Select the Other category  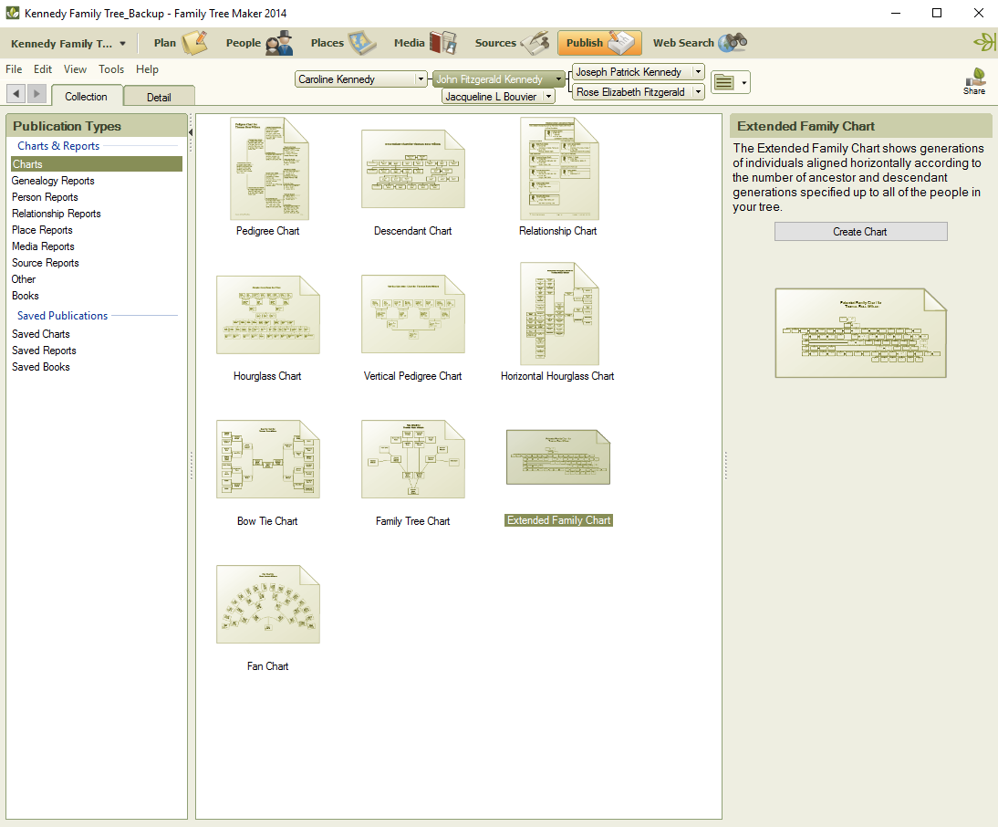coord(24,279)
